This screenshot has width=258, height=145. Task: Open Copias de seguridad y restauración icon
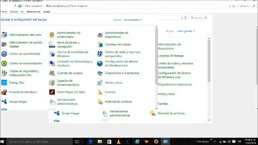[4, 73]
